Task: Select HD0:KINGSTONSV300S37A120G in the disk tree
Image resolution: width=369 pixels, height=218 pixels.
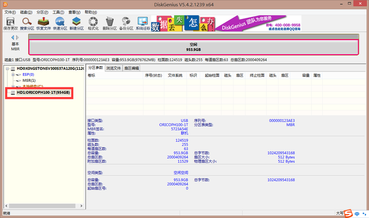Action: click(x=50, y=68)
